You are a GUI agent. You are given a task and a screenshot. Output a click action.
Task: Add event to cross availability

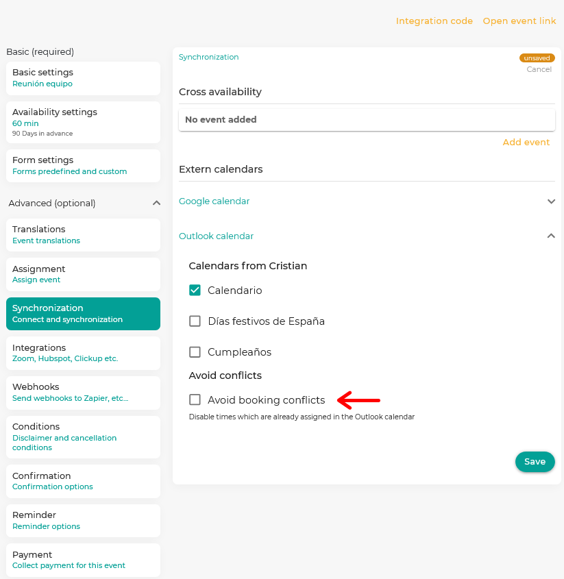pyautogui.click(x=526, y=142)
